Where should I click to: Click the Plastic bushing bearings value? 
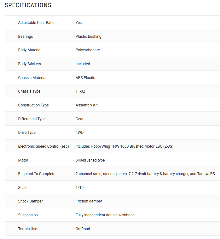pos(88,37)
